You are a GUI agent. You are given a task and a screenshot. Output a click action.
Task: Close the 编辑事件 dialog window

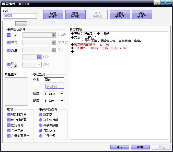tap(166, 2)
